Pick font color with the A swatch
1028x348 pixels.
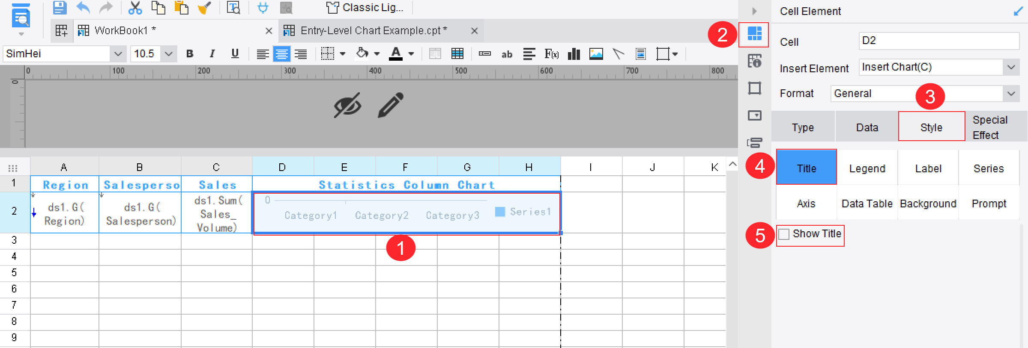pyautogui.click(x=396, y=54)
